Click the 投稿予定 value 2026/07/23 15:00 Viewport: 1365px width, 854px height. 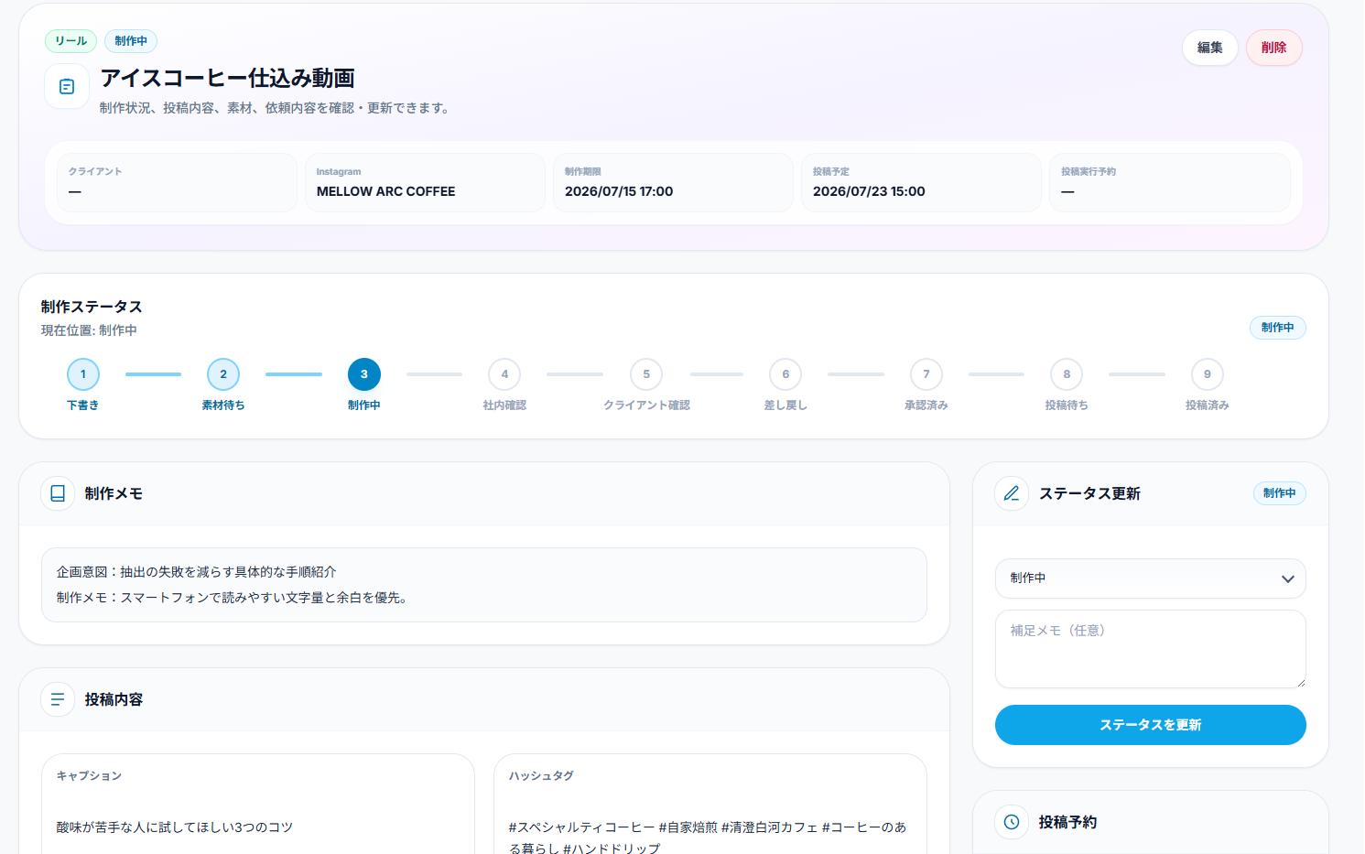(x=869, y=191)
